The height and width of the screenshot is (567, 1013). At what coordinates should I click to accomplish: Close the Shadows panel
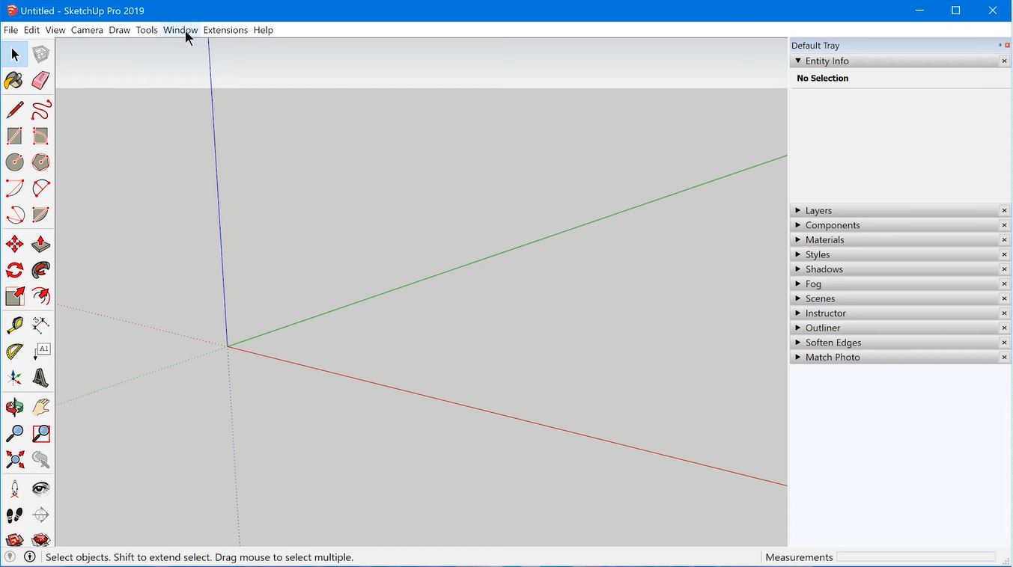pos(1004,269)
